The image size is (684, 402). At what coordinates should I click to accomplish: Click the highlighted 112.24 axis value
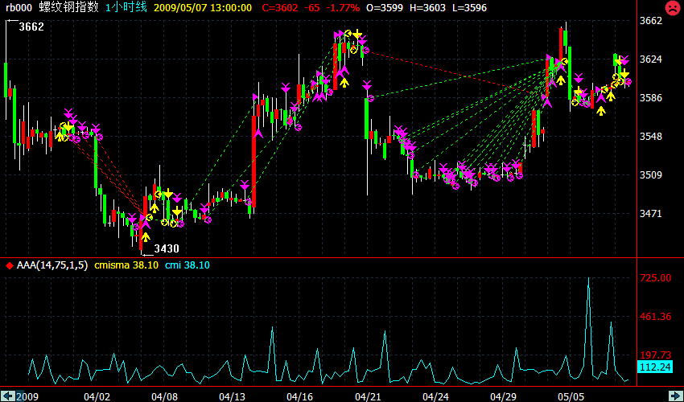pyautogui.click(x=654, y=367)
